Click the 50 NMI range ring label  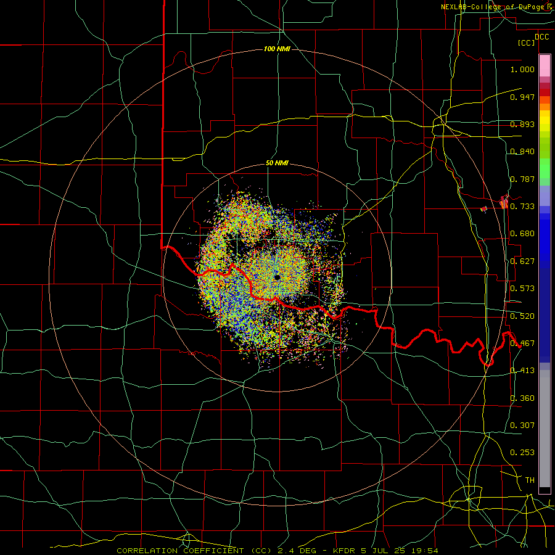[x=277, y=163]
